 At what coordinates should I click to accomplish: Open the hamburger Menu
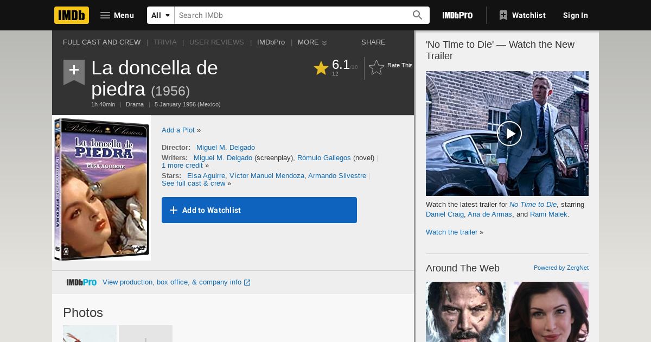click(x=117, y=15)
